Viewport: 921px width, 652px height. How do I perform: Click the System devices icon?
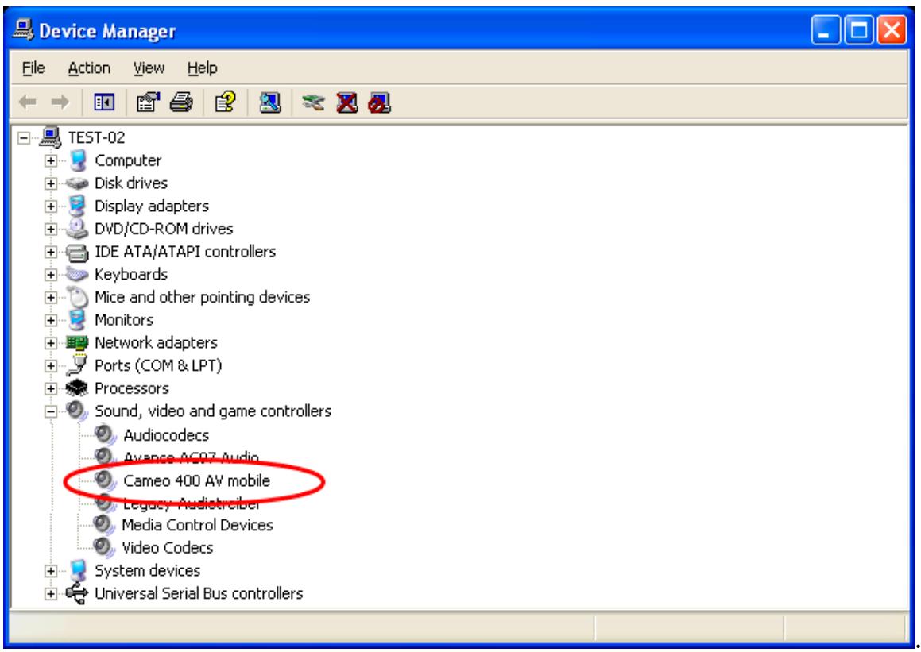tap(78, 570)
